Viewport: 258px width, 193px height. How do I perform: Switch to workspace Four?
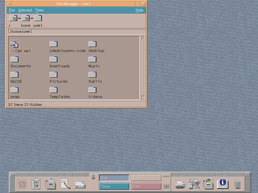146,186
